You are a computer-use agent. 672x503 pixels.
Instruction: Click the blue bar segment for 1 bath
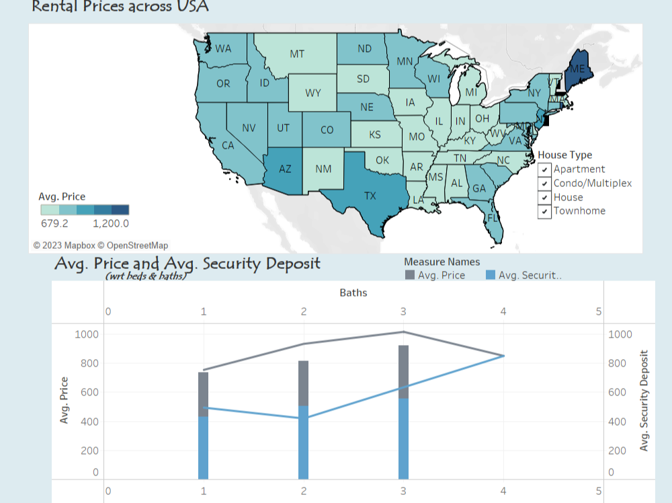pos(203,448)
